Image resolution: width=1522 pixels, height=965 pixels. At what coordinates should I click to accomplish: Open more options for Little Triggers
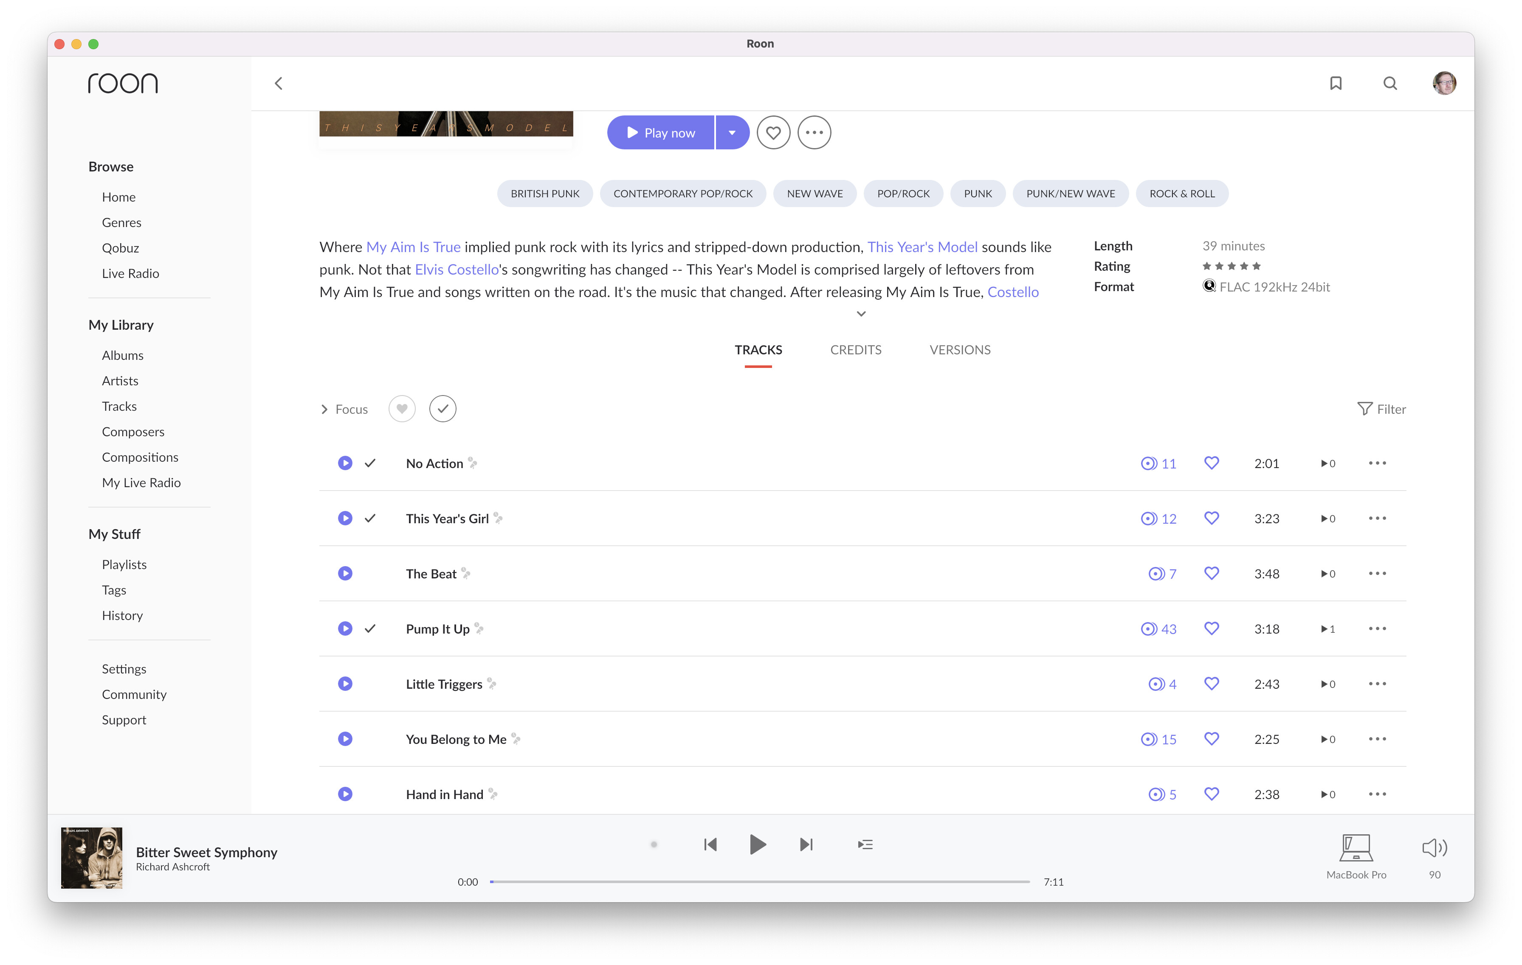point(1377,683)
